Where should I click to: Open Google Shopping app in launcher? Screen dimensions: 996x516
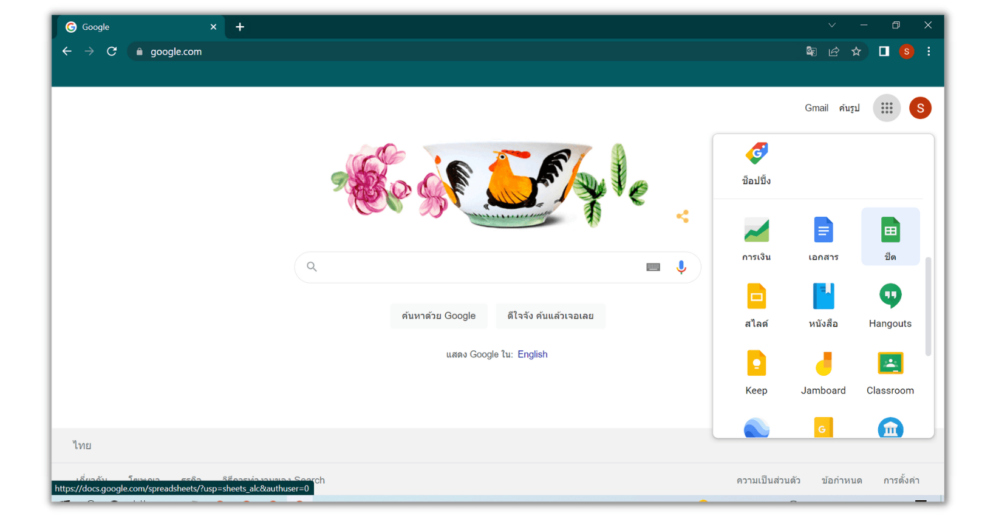click(756, 163)
